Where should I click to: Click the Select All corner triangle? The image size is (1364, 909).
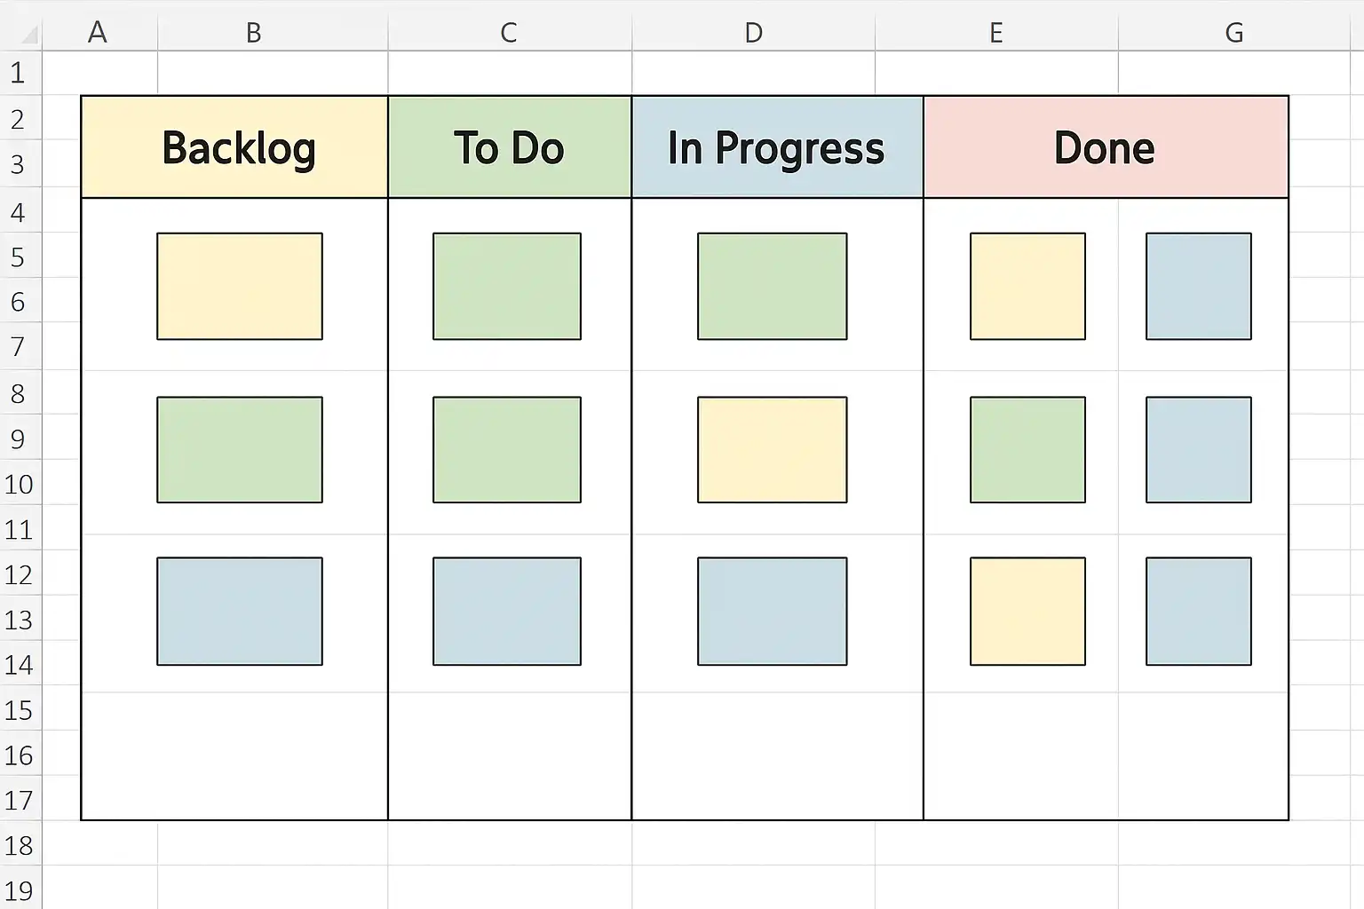pos(28,35)
